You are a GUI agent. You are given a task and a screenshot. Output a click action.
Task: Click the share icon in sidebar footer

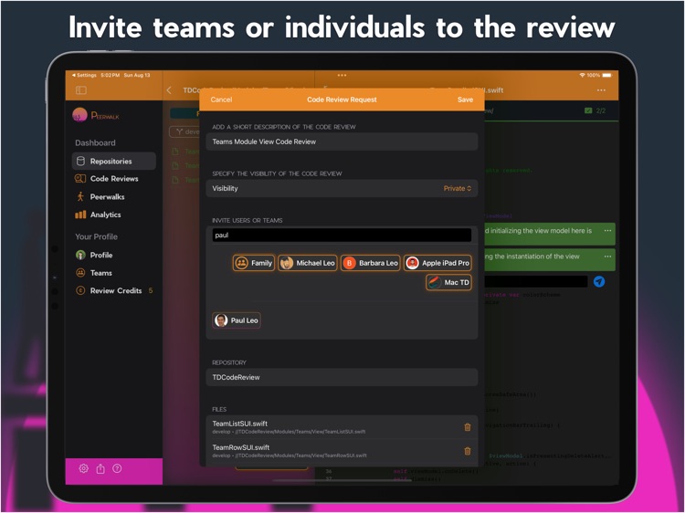tap(100, 469)
